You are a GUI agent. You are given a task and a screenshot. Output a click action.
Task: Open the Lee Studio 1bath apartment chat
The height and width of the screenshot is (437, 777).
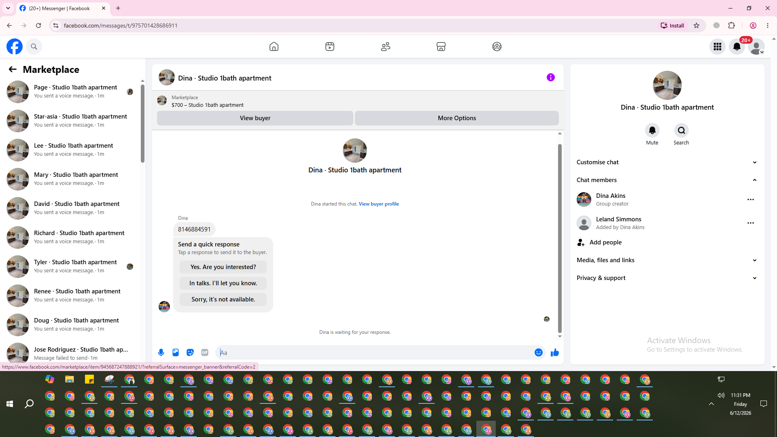click(x=71, y=150)
